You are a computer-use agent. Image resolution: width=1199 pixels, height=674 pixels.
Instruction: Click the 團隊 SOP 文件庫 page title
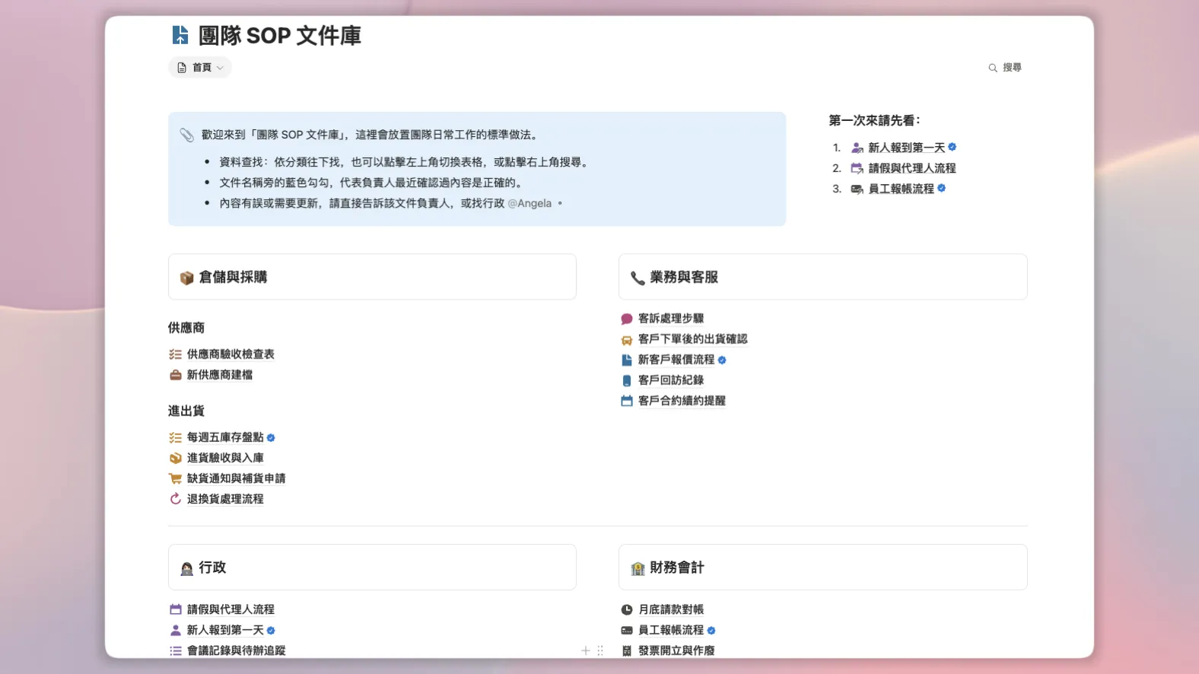[280, 36]
